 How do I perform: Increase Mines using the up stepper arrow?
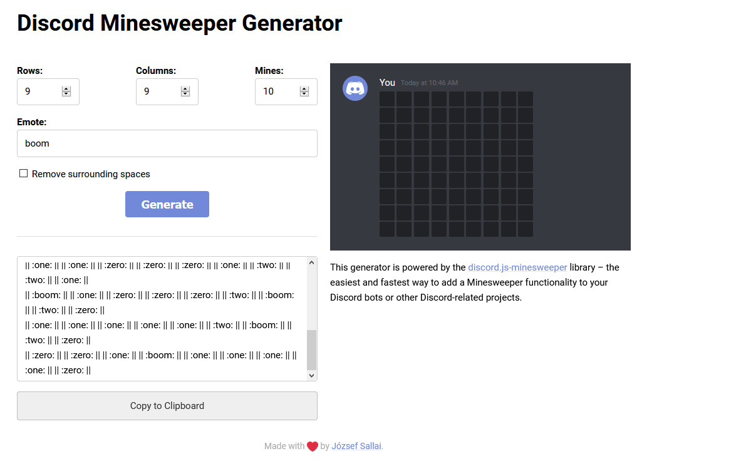tap(304, 88)
